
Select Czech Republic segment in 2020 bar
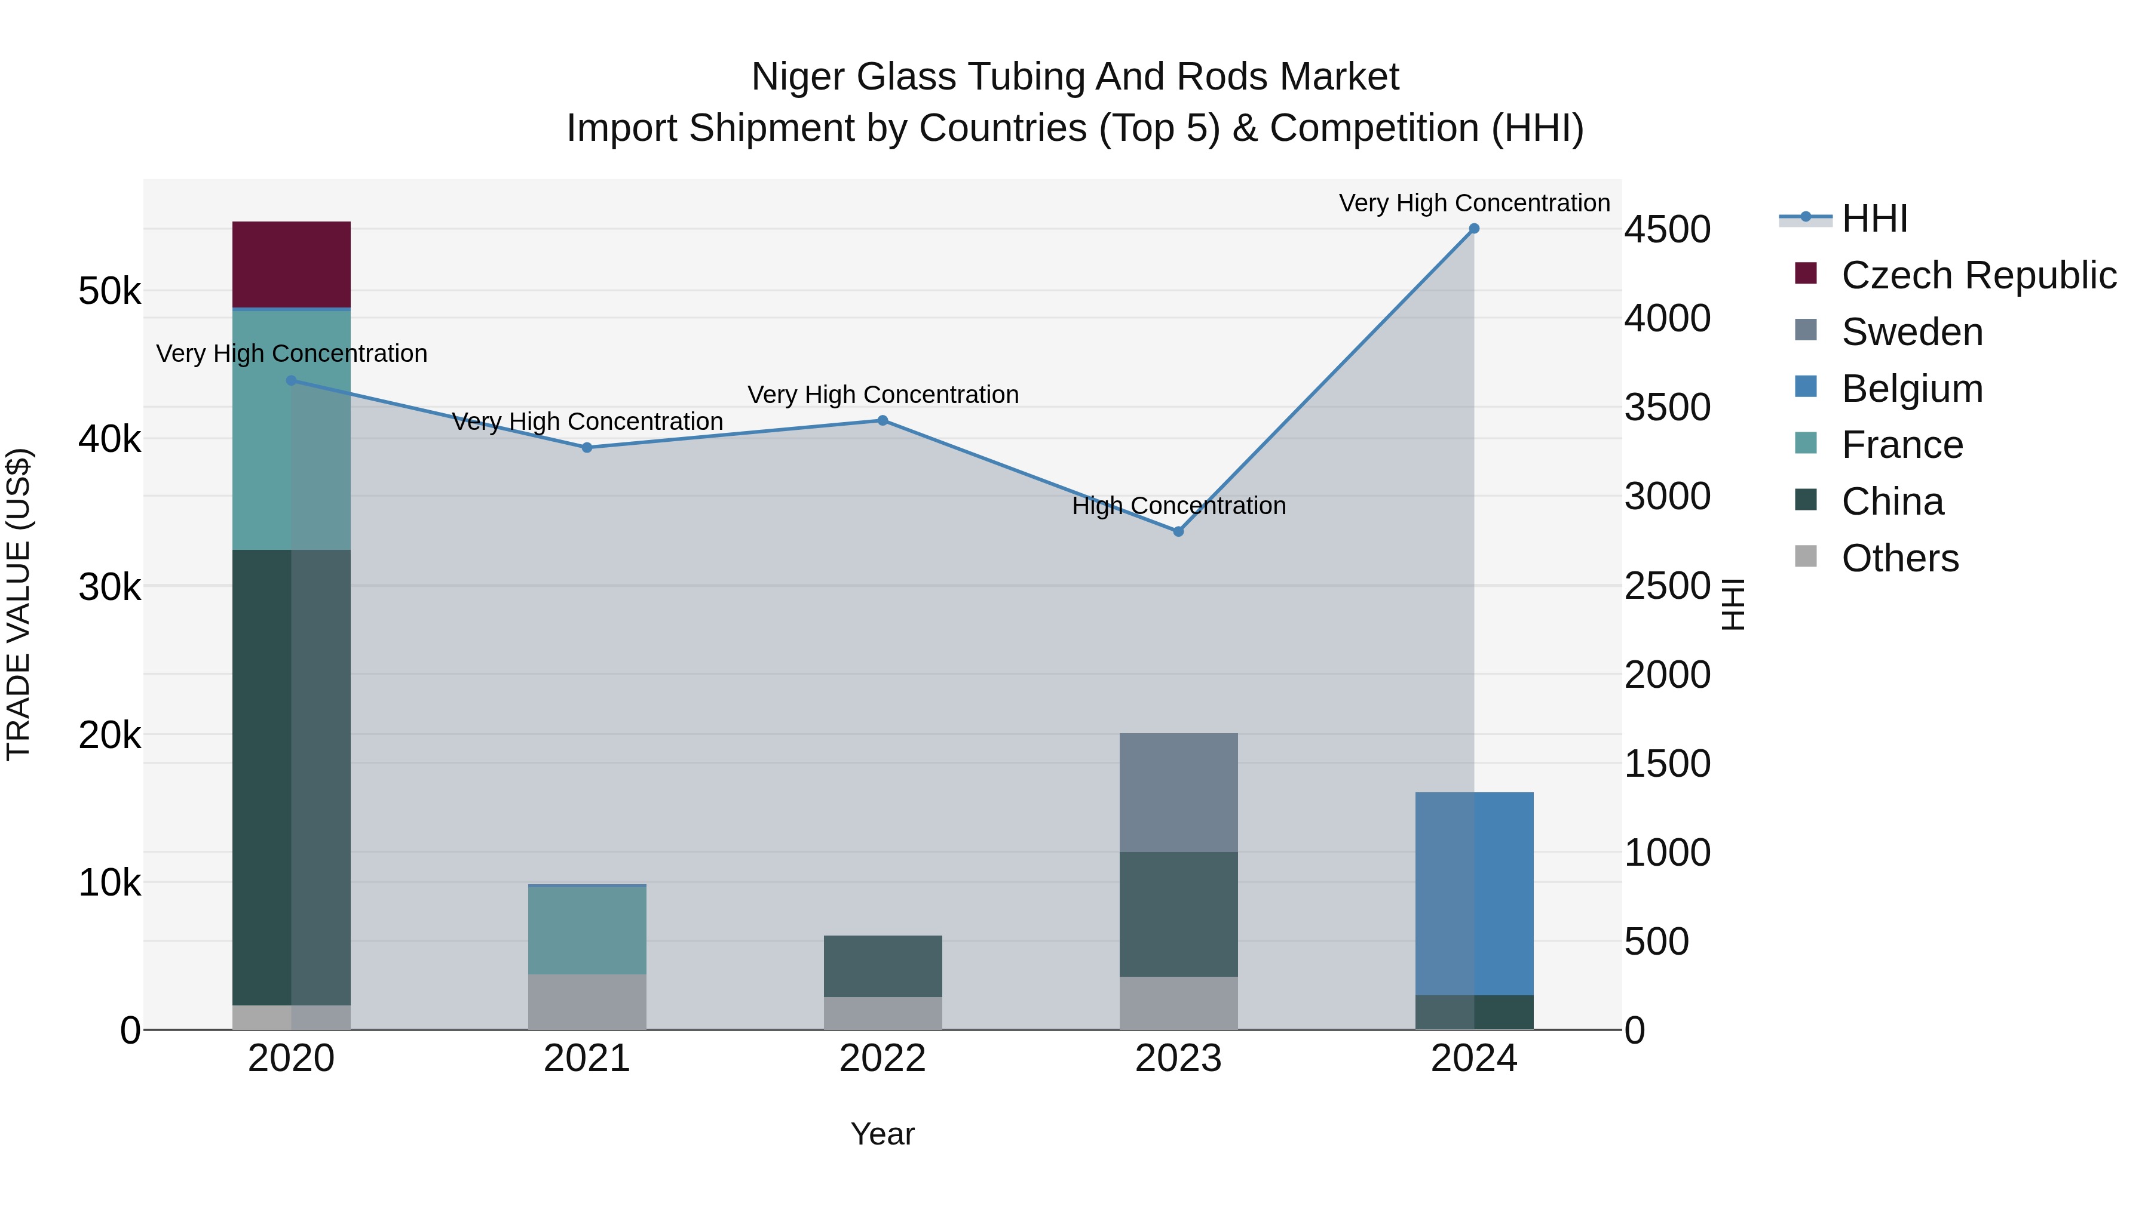[x=292, y=264]
